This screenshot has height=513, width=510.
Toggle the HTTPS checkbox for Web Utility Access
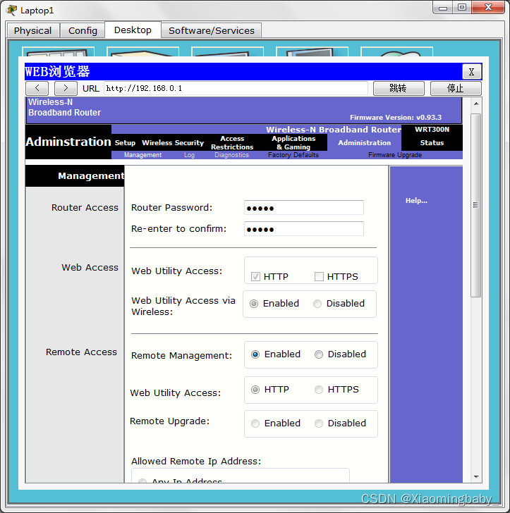319,276
